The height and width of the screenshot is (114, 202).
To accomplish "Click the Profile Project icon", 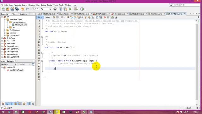I will click(82, 9).
